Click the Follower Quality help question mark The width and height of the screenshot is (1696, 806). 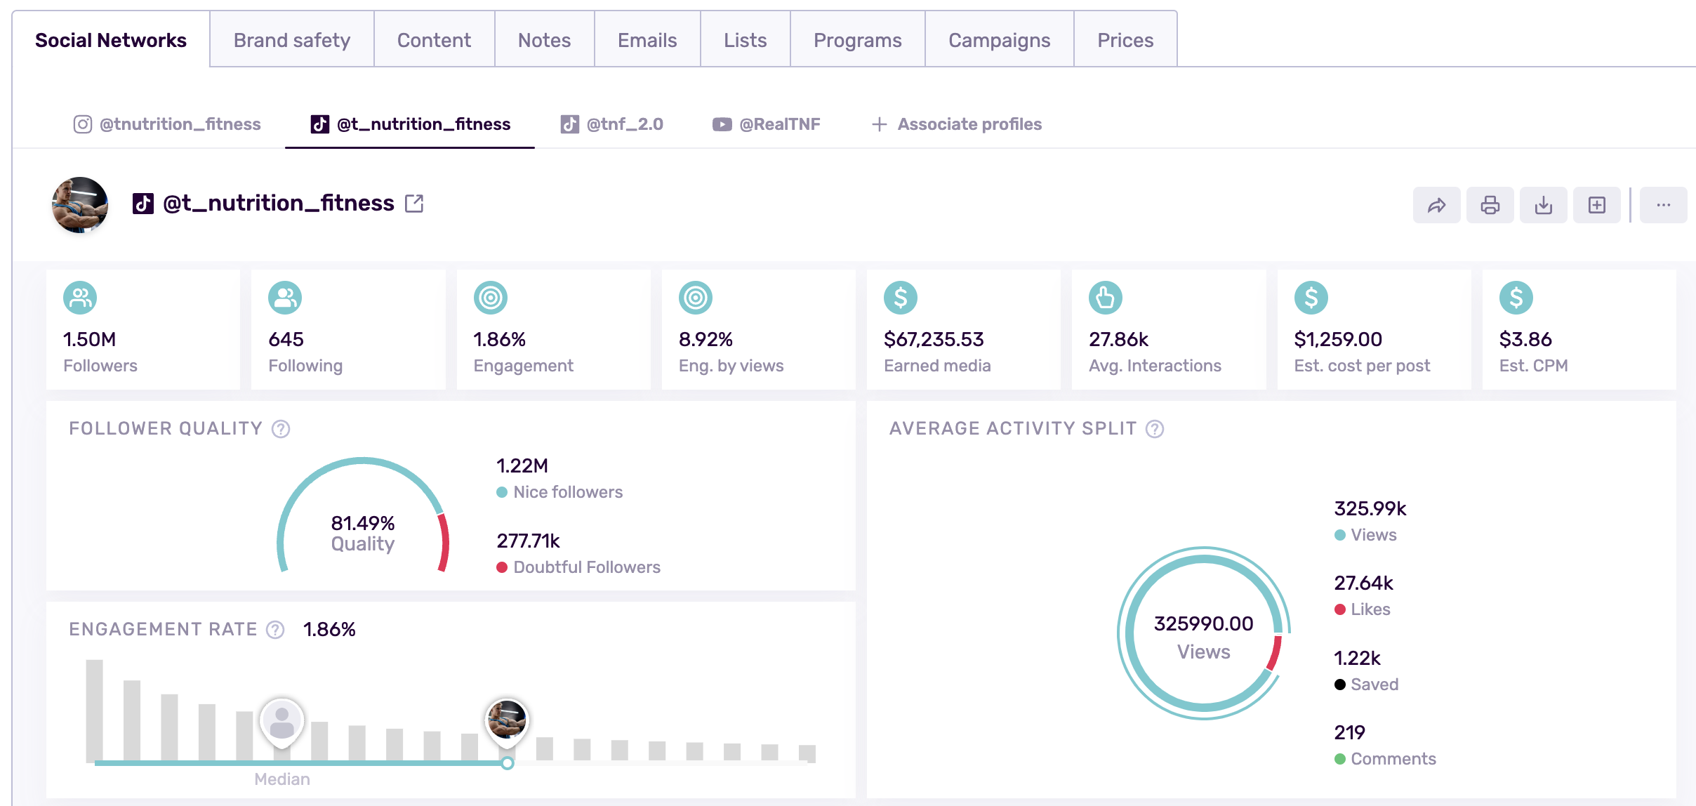281,429
